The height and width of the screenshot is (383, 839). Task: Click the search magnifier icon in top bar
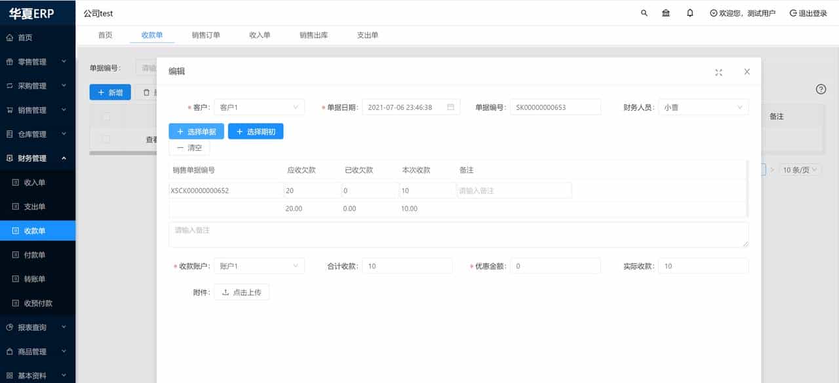pos(644,12)
